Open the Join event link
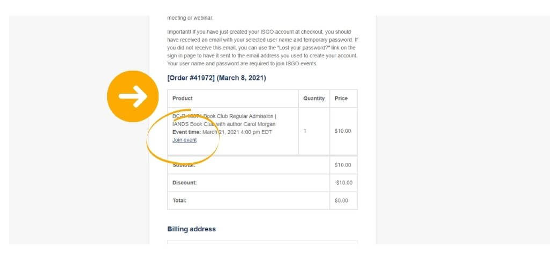 185,140
